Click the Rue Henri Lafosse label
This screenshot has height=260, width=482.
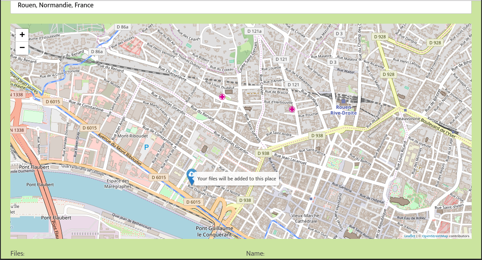click(406, 62)
